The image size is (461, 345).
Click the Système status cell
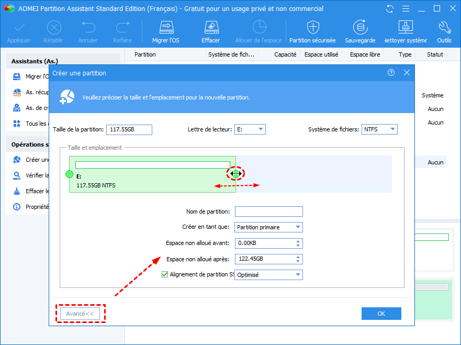[x=432, y=95]
